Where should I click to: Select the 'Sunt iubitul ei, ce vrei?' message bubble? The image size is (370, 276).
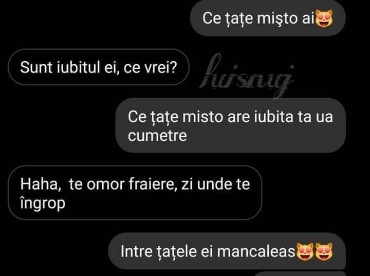tap(99, 67)
